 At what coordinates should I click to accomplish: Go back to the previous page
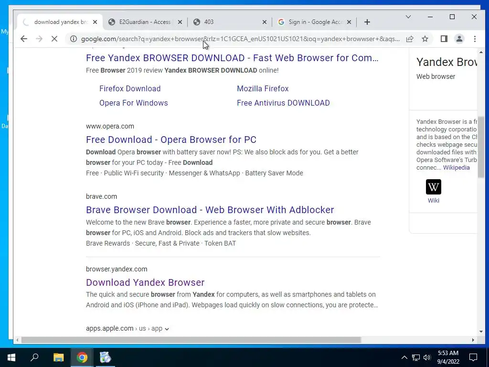(x=24, y=39)
